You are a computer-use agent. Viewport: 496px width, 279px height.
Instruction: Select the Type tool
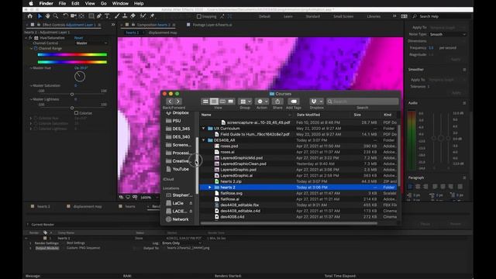(107, 15)
